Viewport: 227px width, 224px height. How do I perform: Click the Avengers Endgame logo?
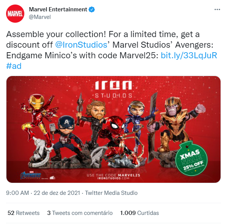31,175
